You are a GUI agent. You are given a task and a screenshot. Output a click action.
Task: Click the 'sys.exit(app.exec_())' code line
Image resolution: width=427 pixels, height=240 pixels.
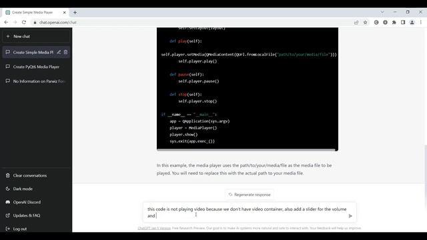192,141
